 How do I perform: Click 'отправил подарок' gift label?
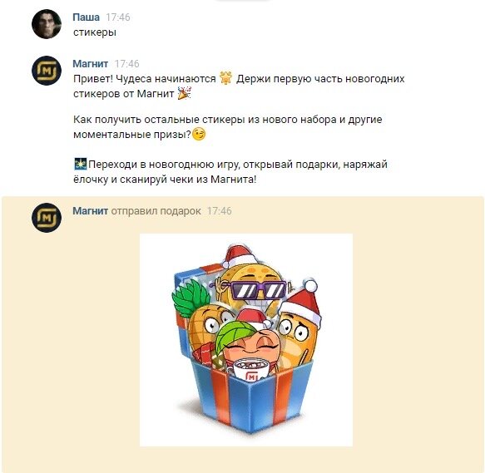pyautogui.click(x=156, y=211)
